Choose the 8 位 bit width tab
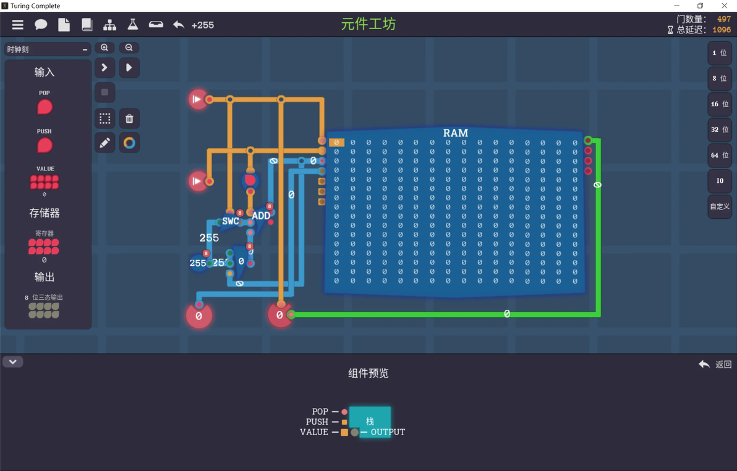 point(720,78)
